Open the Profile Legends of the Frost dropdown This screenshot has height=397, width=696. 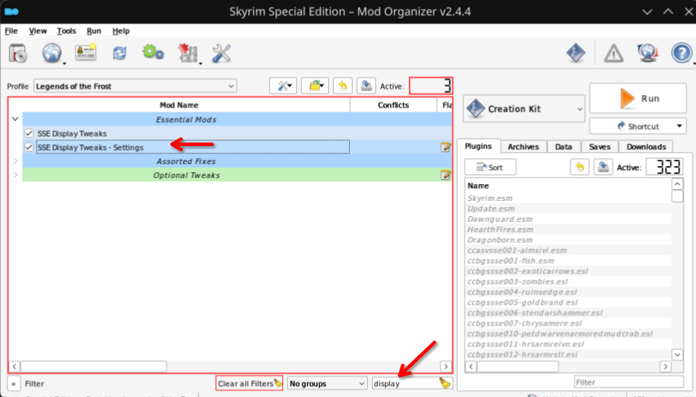point(135,86)
